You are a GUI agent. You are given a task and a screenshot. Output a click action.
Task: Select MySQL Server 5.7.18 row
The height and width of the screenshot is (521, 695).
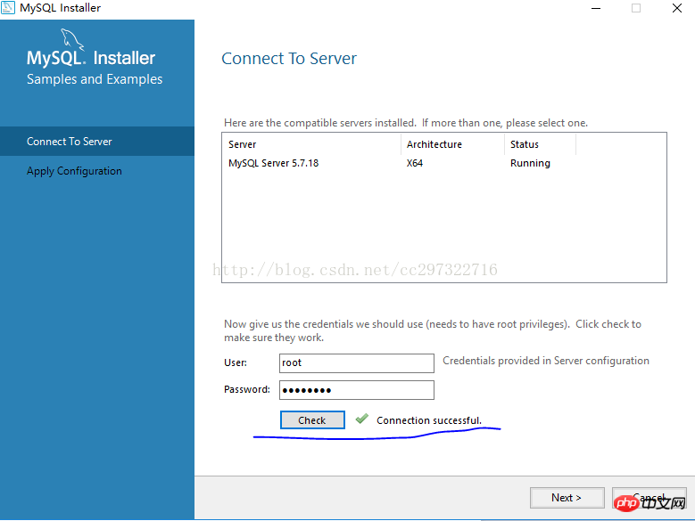(443, 163)
